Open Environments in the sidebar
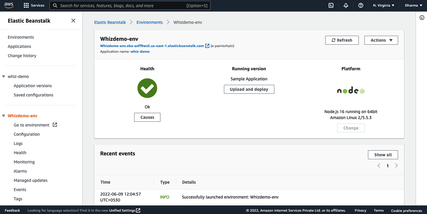427x214 pixels. click(21, 37)
